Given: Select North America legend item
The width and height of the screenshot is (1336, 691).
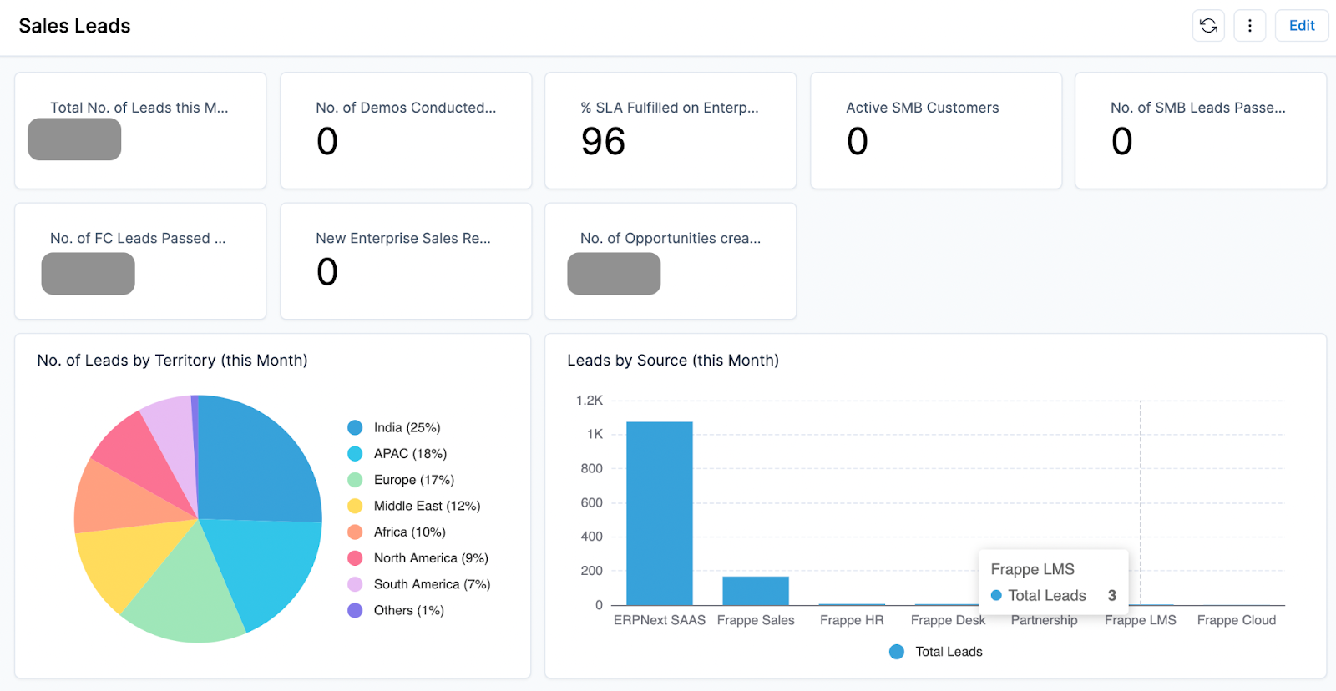Looking at the screenshot, I should pos(430,557).
